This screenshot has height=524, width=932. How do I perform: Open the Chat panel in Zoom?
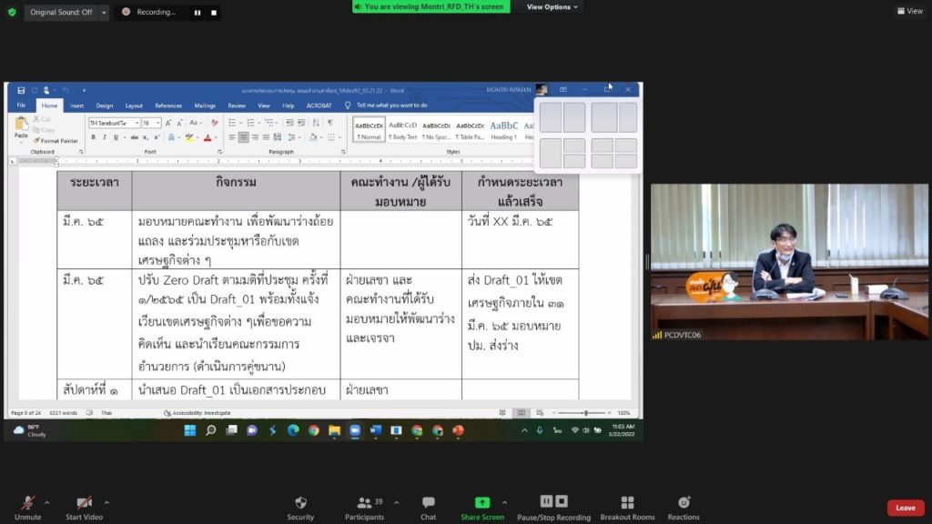428,509
